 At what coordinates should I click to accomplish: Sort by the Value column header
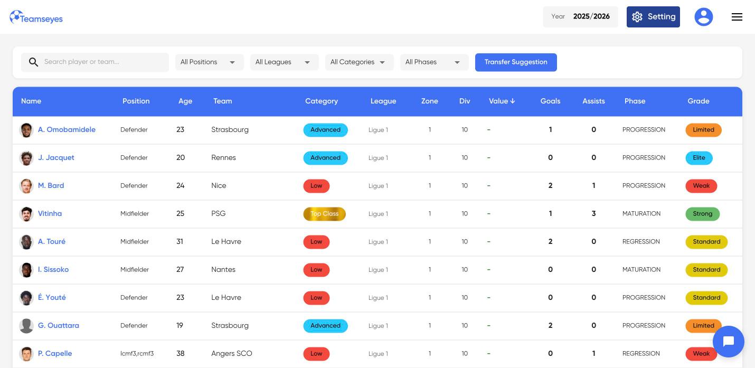(x=502, y=101)
